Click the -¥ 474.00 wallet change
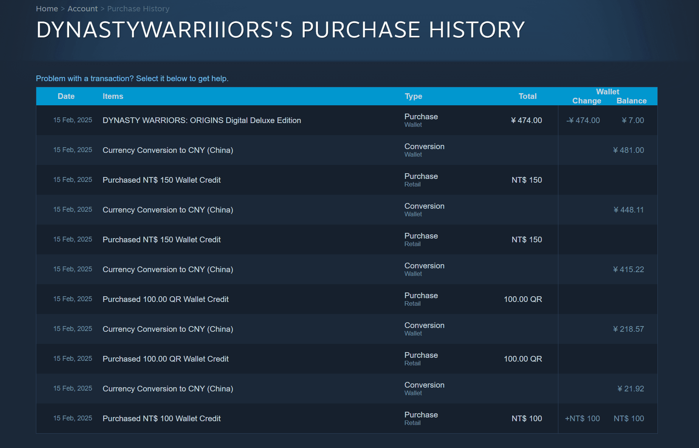Screen dimensions: 699x448 click(583, 120)
